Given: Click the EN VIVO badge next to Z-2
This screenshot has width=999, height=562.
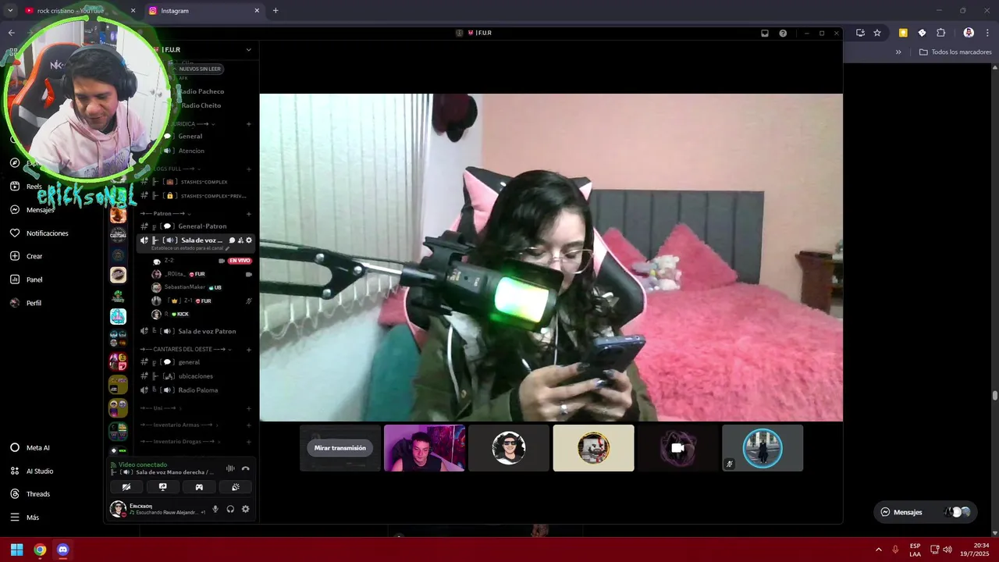Looking at the screenshot, I should click(240, 261).
